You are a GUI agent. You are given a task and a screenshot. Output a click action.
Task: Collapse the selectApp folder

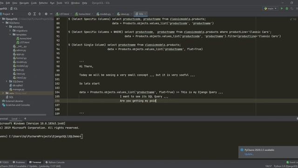[x=7, y=27]
